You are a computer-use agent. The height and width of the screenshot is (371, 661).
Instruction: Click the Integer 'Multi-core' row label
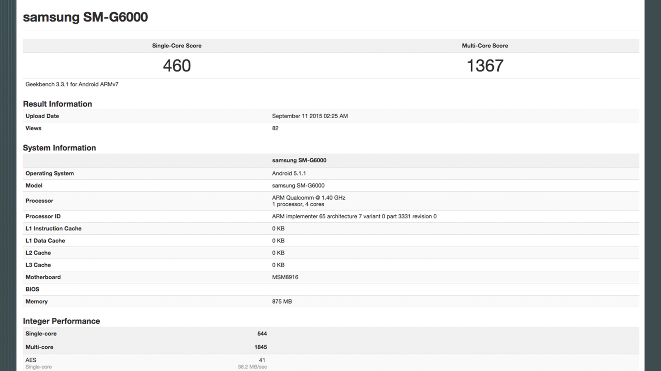(39, 347)
